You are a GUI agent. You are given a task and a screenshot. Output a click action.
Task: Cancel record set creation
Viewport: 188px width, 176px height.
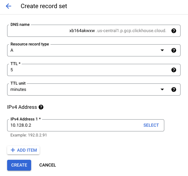[x=48, y=165]
